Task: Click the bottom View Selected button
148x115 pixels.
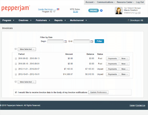Action: pyautogui.click(x=27, y=82)
